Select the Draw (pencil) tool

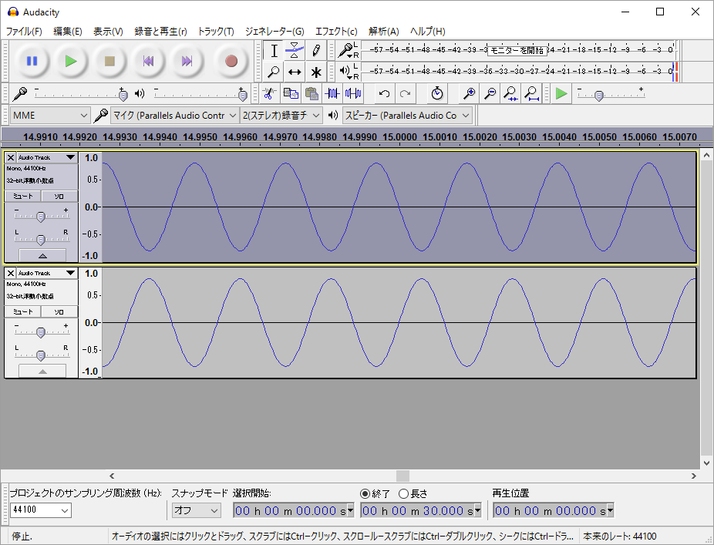(x=316, y=51)
